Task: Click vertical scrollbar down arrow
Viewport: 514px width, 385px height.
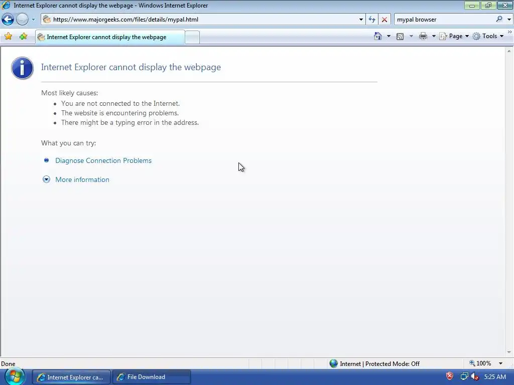Action: point(509,352)
